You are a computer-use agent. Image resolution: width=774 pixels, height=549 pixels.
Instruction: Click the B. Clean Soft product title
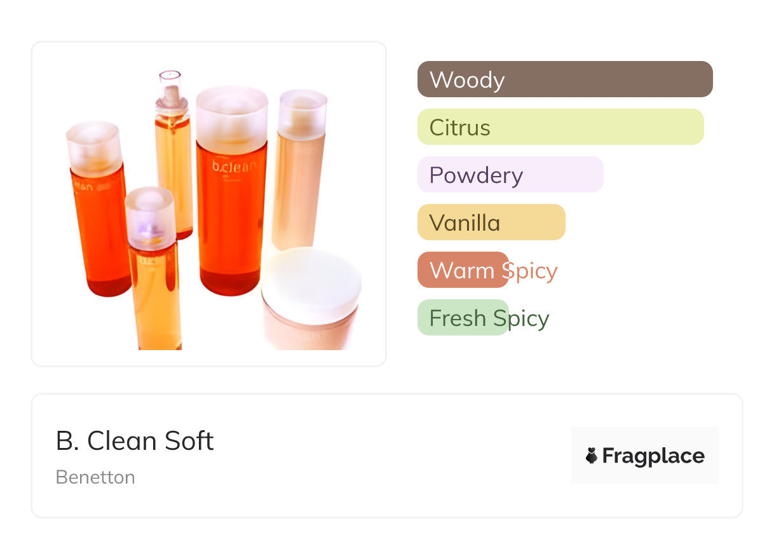click(x=135, y=441)
